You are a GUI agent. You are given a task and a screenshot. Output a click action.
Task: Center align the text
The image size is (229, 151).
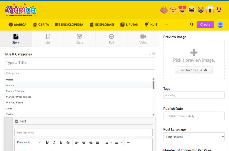pos(84,142)
